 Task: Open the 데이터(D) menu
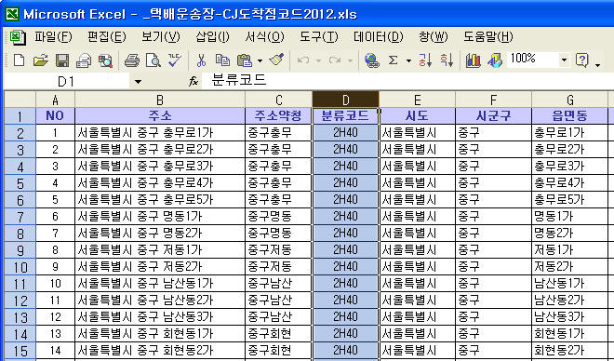click(x=379, y=37)
